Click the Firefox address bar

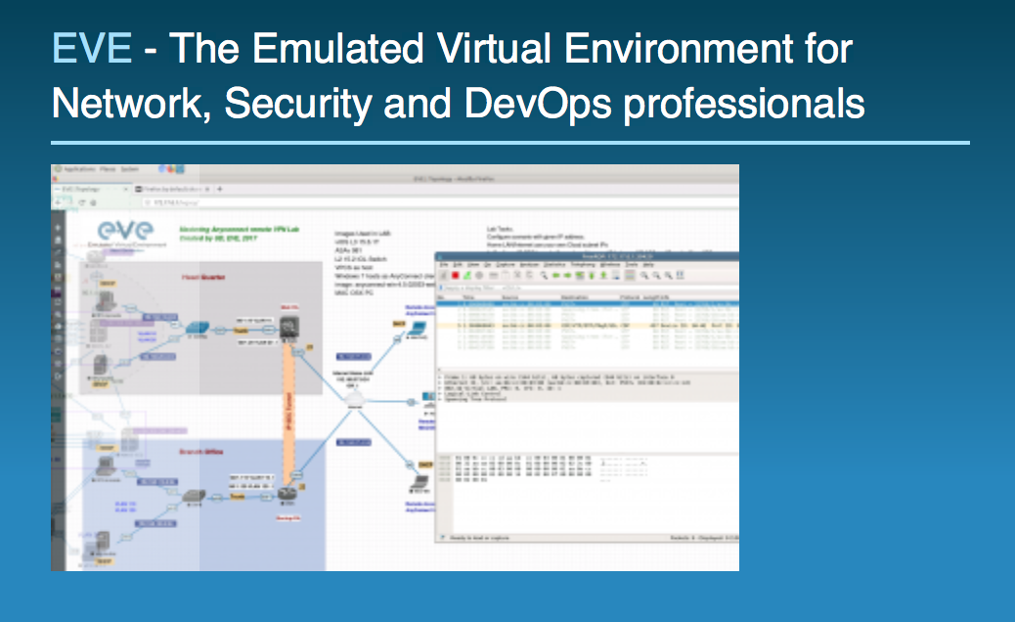(x=440, y=202)
